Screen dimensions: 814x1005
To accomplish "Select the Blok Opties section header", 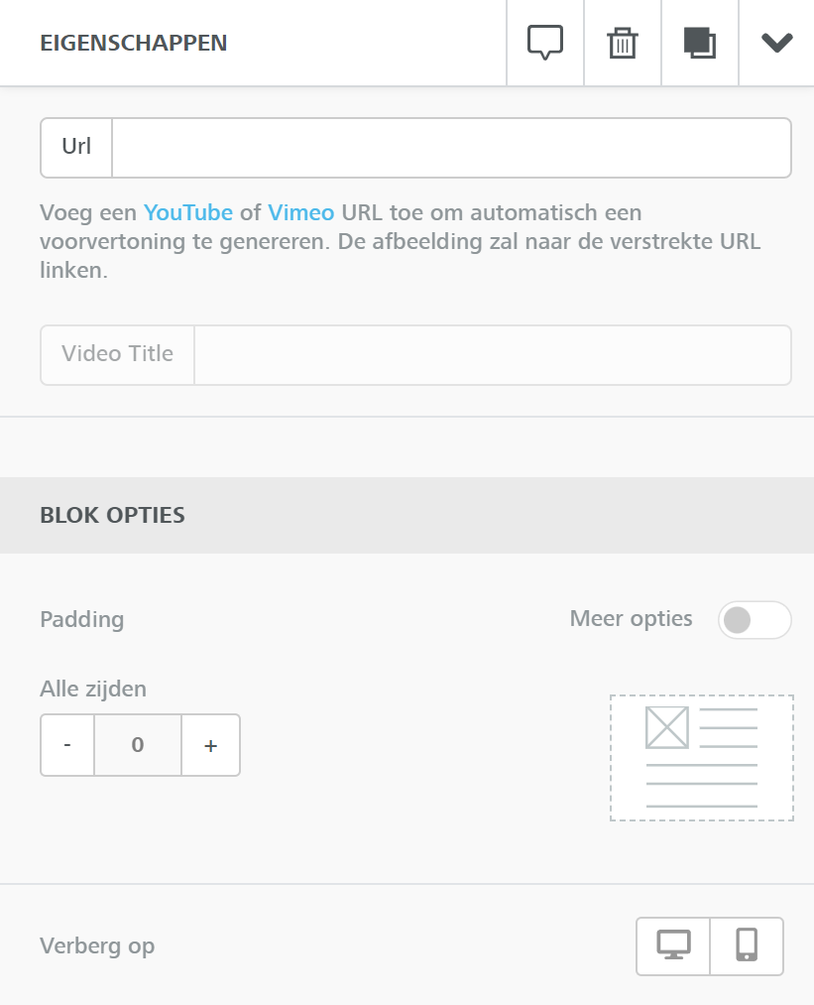I will [x=112, y=515].
